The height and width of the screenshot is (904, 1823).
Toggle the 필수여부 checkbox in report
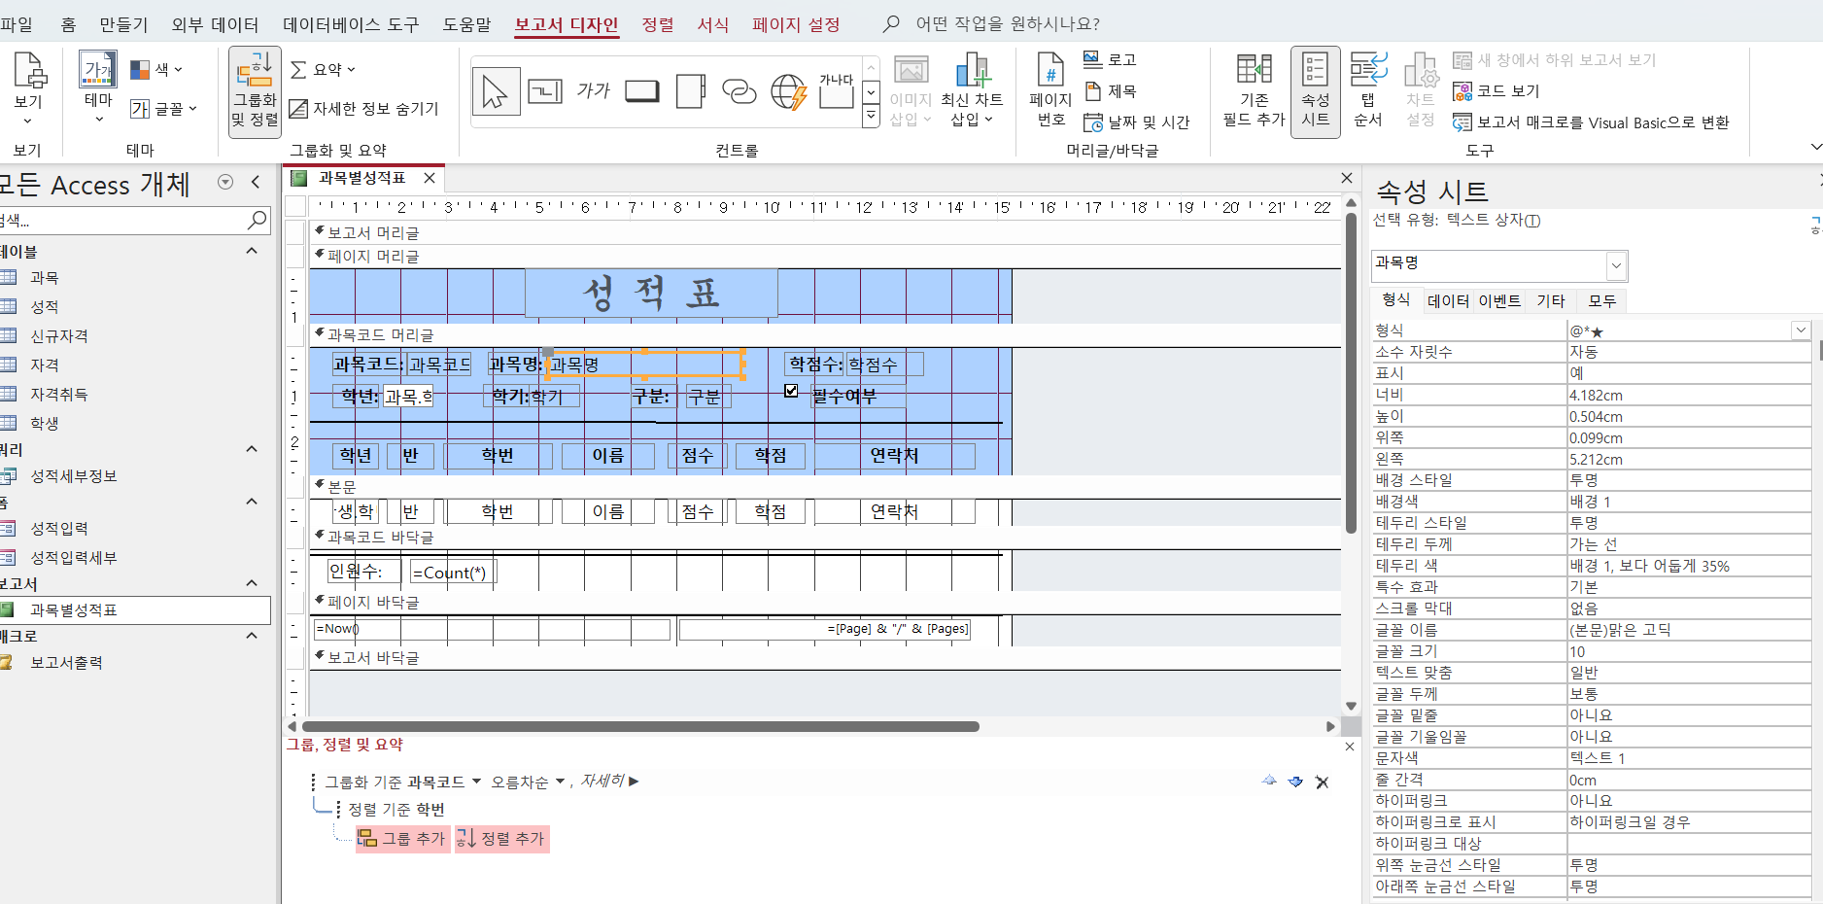pyautogui.click(x=791, y=391)
